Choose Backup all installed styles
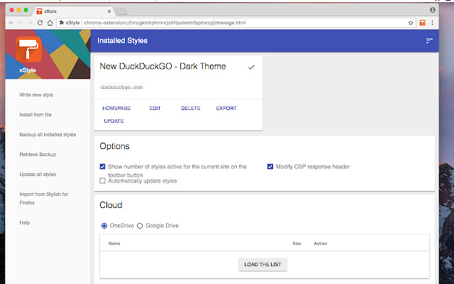The width and height of the screenshot is (454, 284). click(x=48, y=134)
